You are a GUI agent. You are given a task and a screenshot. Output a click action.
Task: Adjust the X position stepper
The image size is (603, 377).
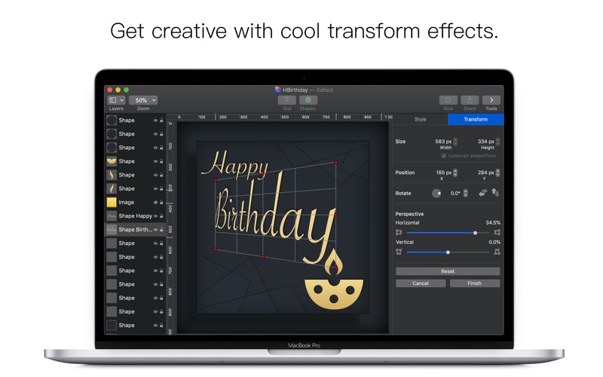tap(455, 173)
